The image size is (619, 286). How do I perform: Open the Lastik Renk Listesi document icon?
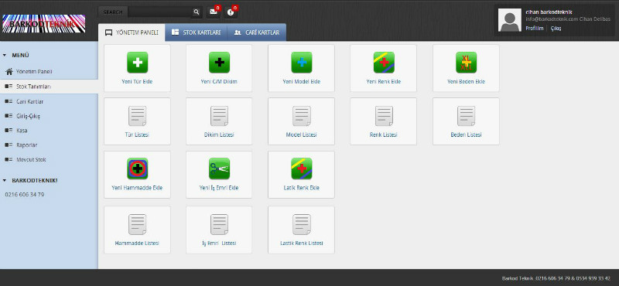tap(302, 224)
